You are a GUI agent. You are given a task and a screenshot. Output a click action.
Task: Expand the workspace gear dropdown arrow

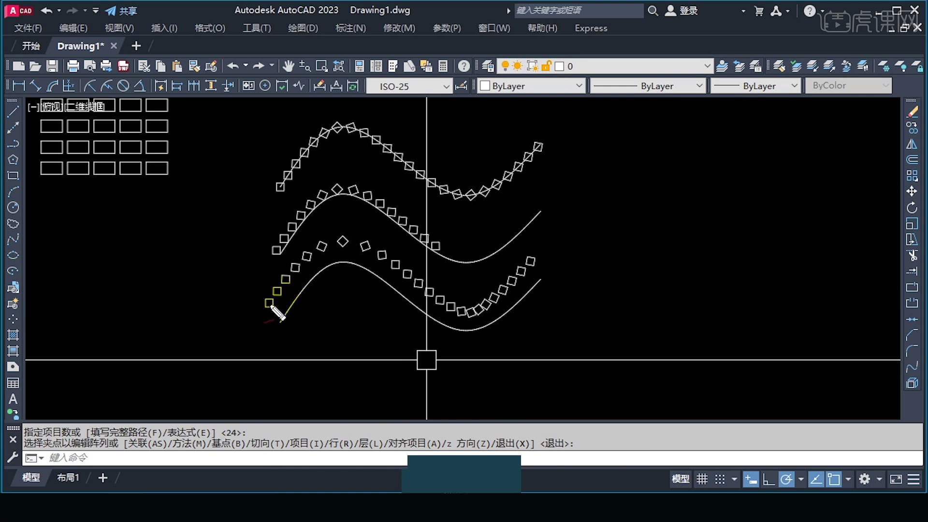tap(879, 479)
